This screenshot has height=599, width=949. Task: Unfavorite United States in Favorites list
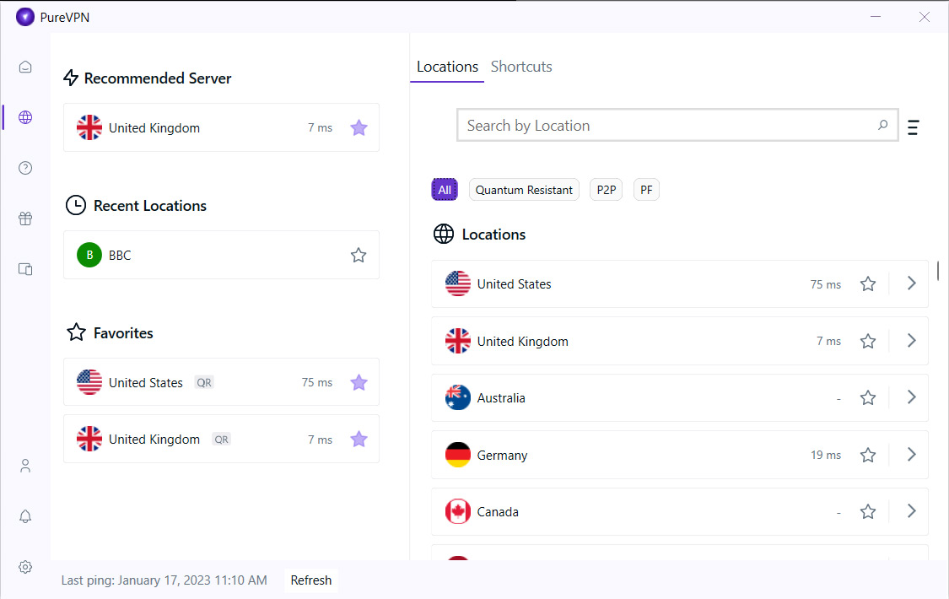(x=359, y=382)
